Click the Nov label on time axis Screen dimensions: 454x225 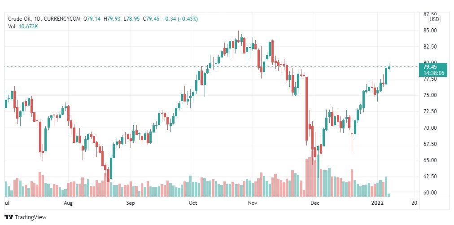[x=253, y=203]
